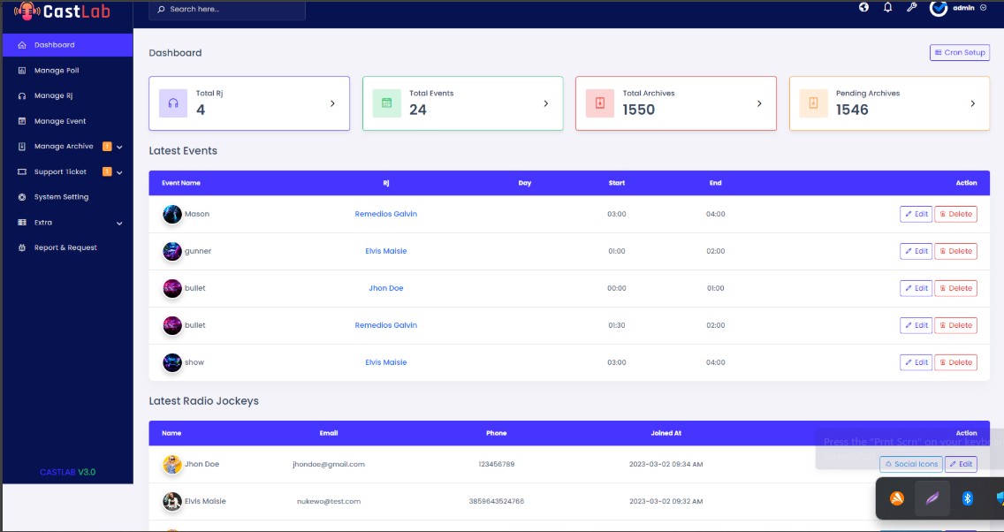The height and width of the screenshot is (532, 1004).
Task: Click the wrench icon in header
Action: pyautogui.click(x=912, y=8)
